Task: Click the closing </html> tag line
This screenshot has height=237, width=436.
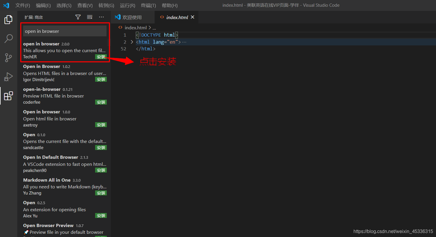Action: 146,49
